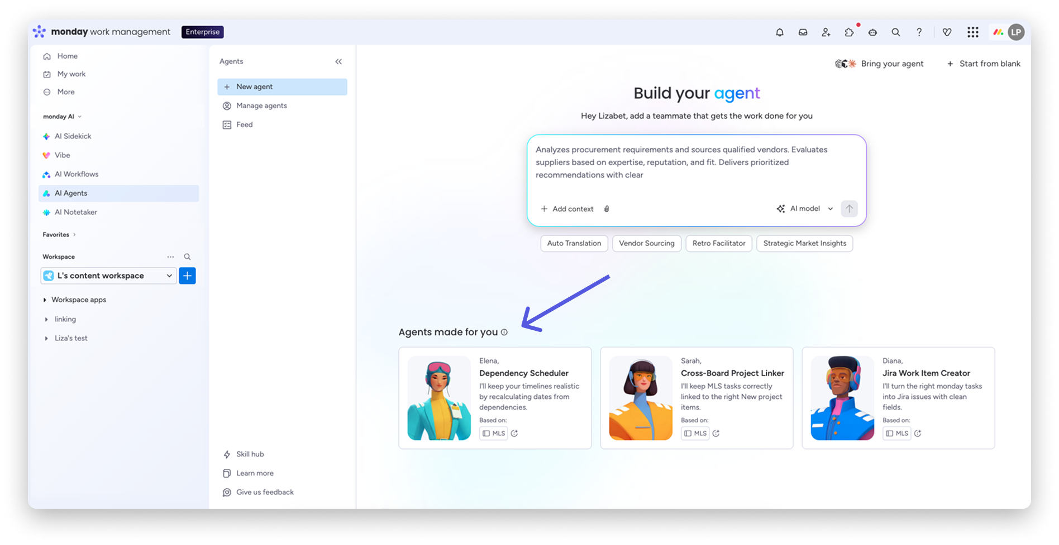Open the notifications bell

[x=780, y=32]
